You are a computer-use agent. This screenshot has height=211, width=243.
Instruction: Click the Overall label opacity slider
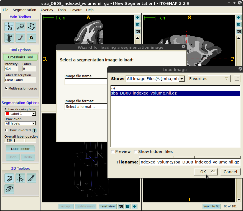coord(25,141)
